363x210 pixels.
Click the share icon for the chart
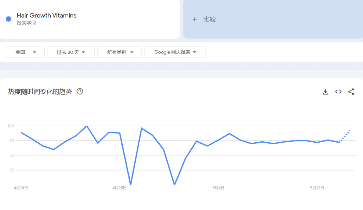[351, 92]
